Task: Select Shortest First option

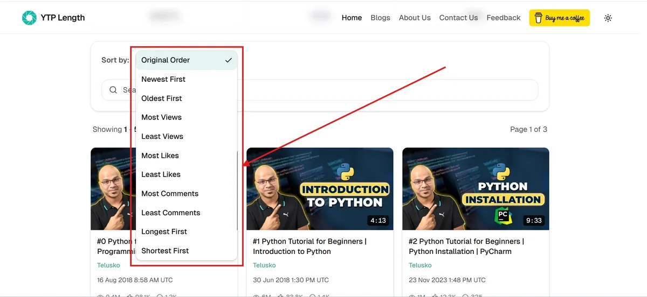Action: (x=186, y=251)
